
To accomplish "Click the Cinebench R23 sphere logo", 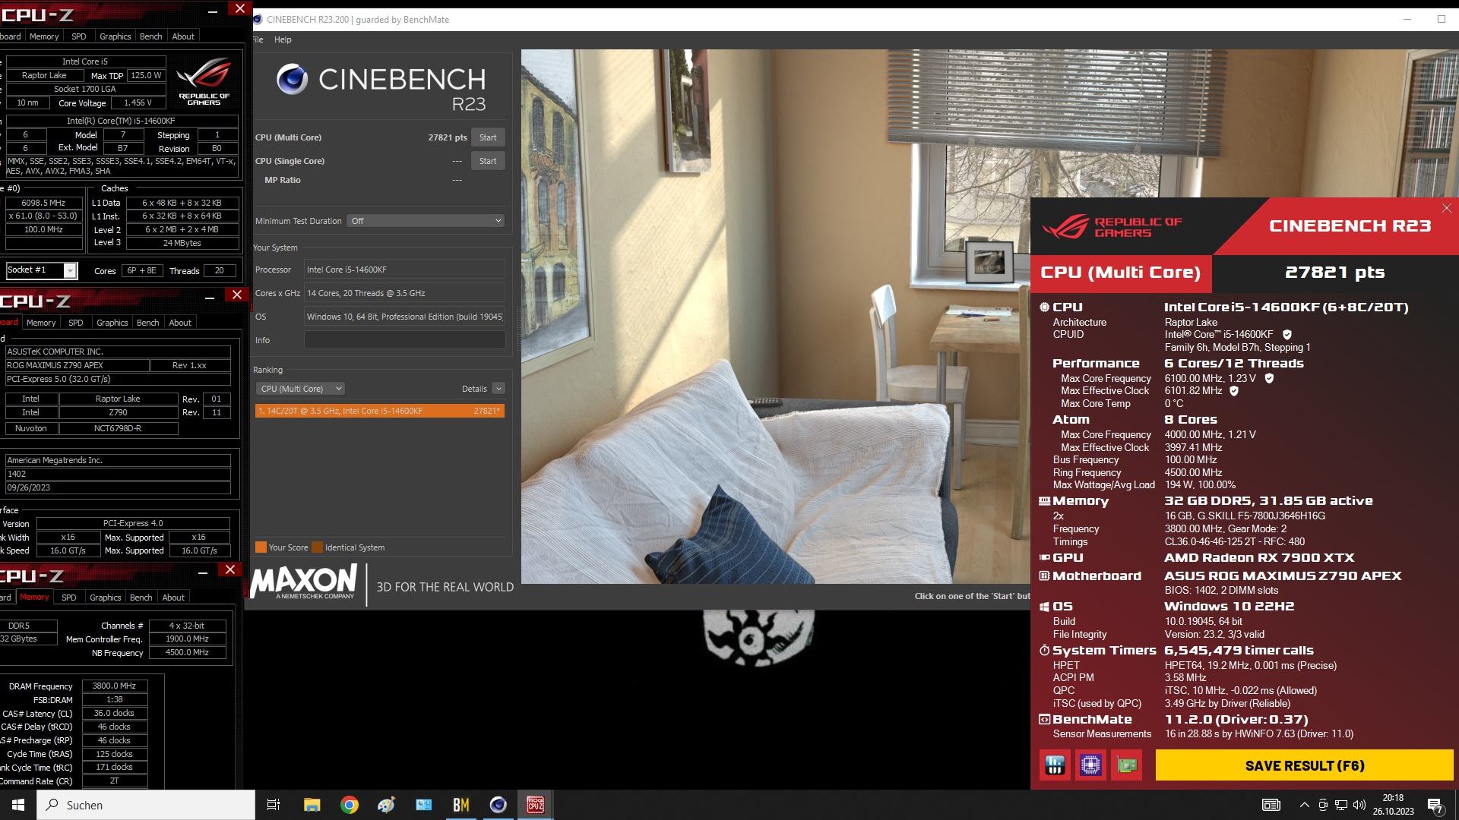I will click(x=292, y=79).
